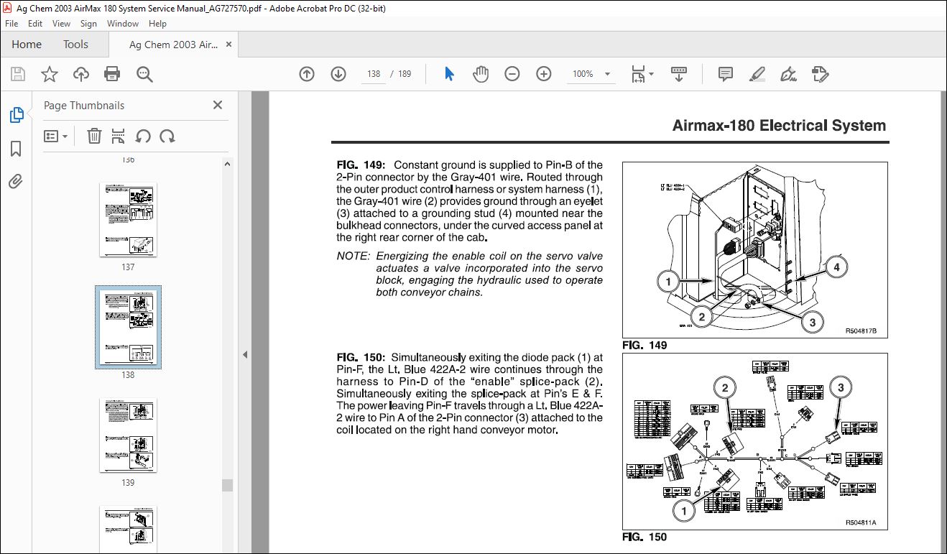Click the Sign document pen icon

pos(788,74)
